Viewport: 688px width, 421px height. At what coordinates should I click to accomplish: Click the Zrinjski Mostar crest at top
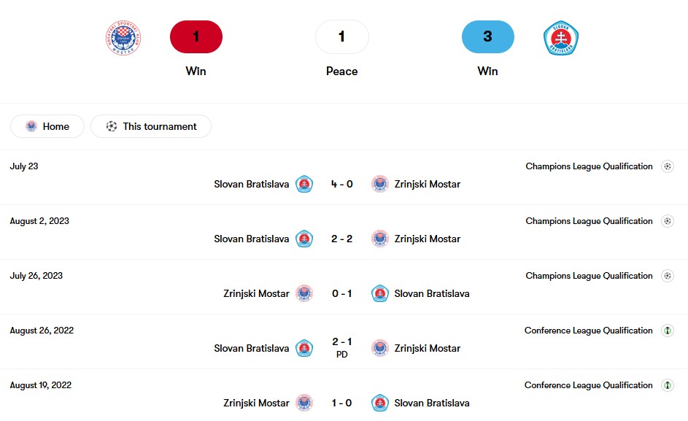pyautogui.click(x=123, y=38)
